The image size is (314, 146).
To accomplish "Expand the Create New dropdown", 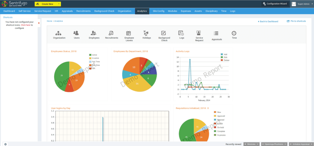I will (48, 4).
